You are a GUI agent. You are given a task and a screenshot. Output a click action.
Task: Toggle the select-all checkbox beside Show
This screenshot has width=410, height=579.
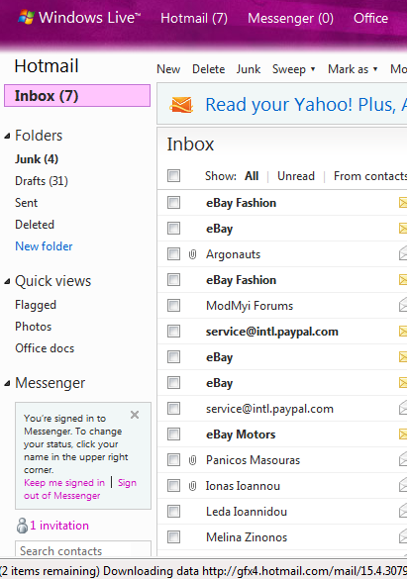tap(173, 176)
